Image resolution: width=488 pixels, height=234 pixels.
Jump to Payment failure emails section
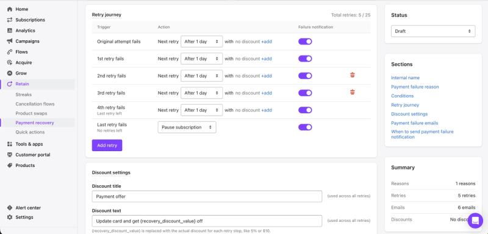(415, 123)
